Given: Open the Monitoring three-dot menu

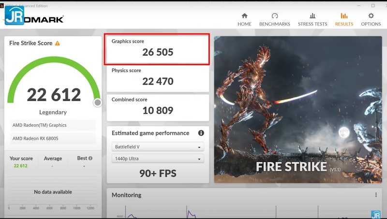Looking at the screenshot, I should [x=376, y=195].
